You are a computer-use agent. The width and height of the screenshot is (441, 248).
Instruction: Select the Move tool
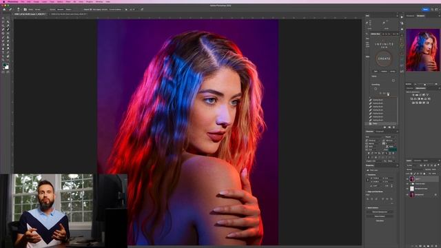point(3,18)
